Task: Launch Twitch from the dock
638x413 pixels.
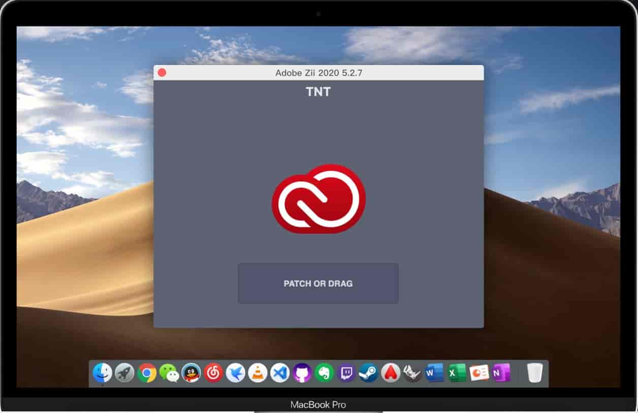Action: [x=346, y=373]
